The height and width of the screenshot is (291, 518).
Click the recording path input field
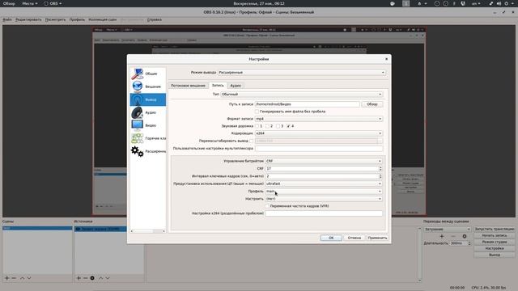(x=308, y=104)
